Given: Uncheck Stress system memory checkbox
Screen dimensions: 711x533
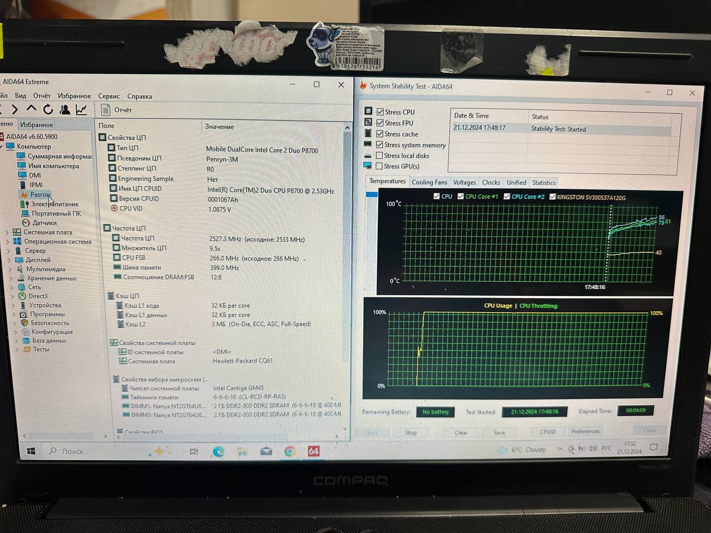Looking at the screenshot, I should click(380, 145).
